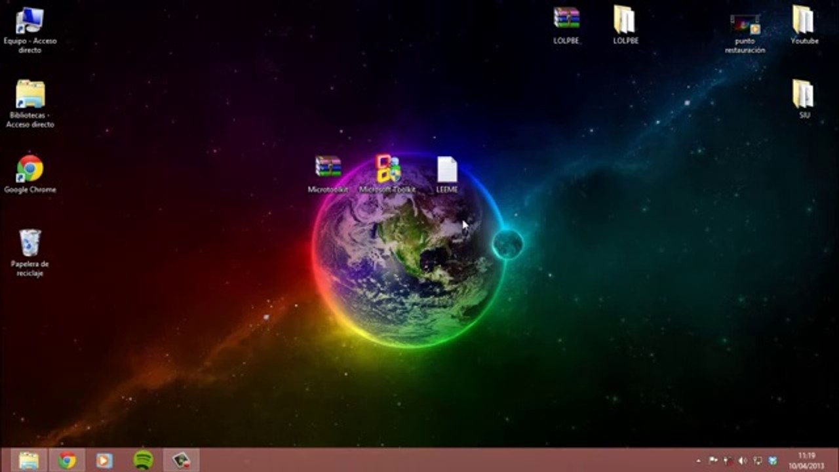Screen dimensions: 839x472
Task: Select the LOLPBE folder icon
Action: pyautogui.click(x=625, y=26)
